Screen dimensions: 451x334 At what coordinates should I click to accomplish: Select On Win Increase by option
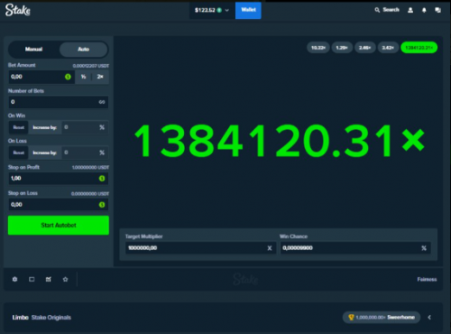click(x=44, y=127)
